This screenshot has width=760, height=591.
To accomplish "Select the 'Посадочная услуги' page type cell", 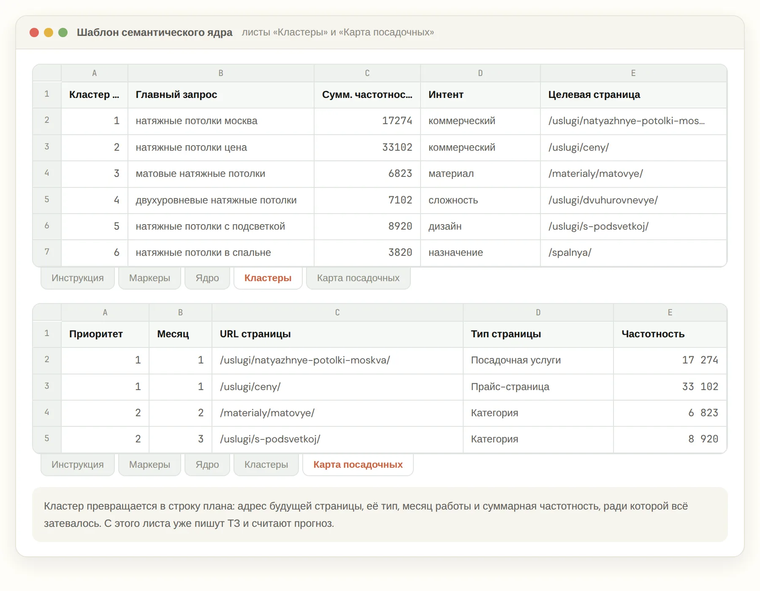I will tap(538, 361).
